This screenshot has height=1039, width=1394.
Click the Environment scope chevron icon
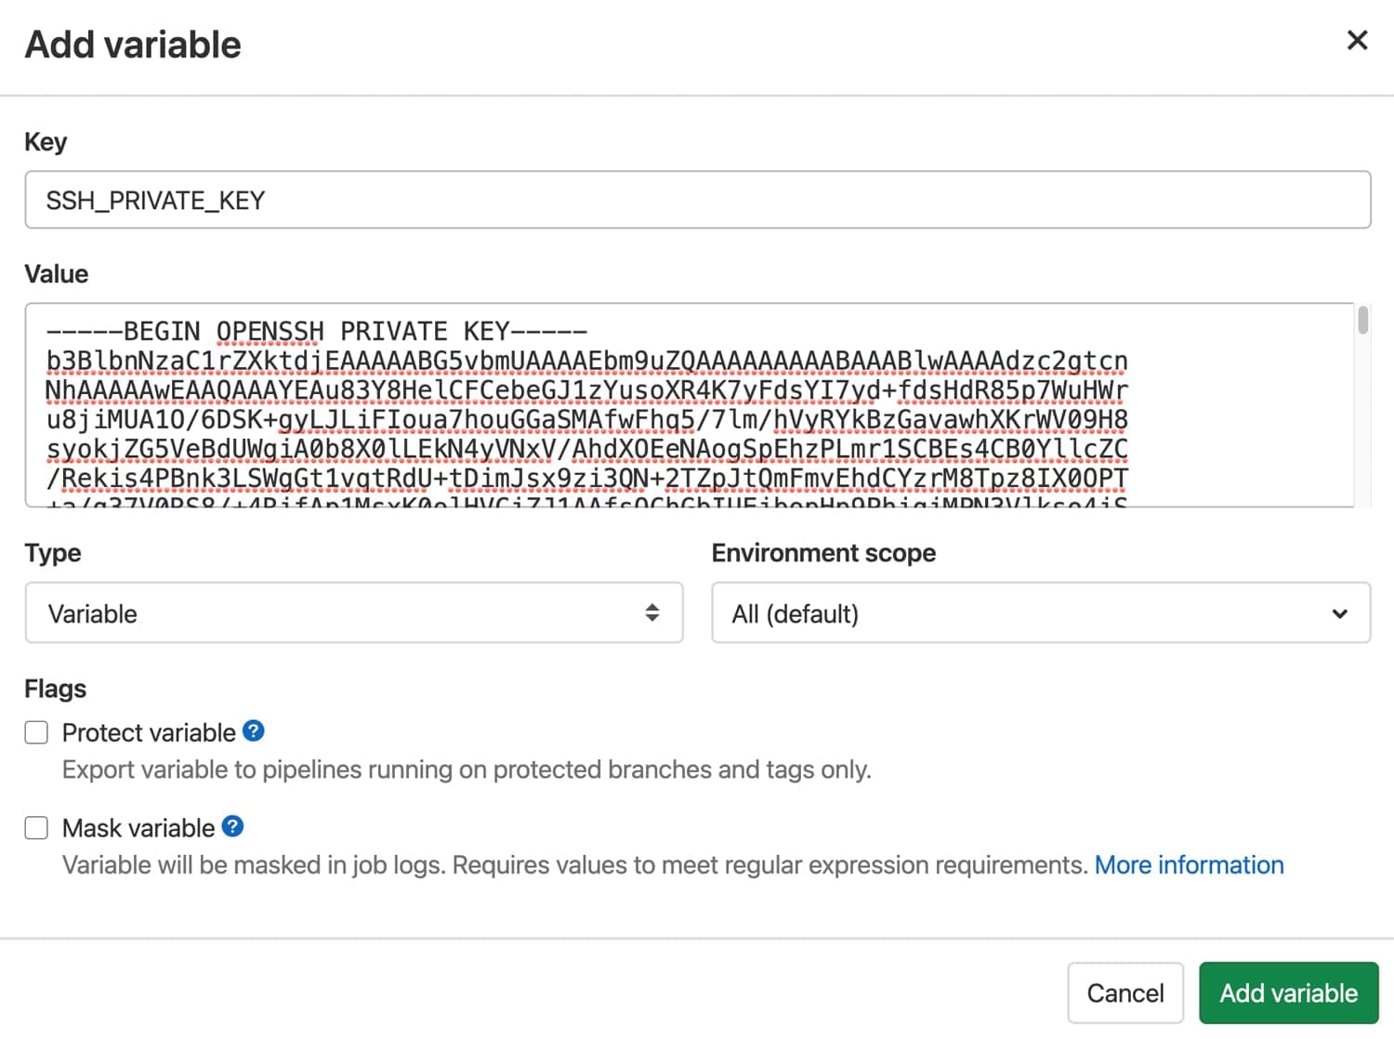click(1338, 613)
